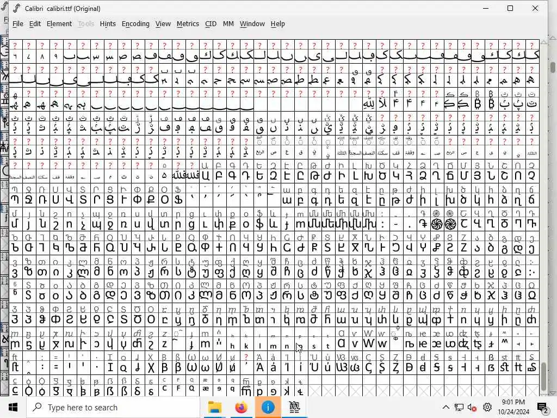Select the st ligature glyph cell
The height and width of the screenshot is (418, 557).
(x=504, y=367)
